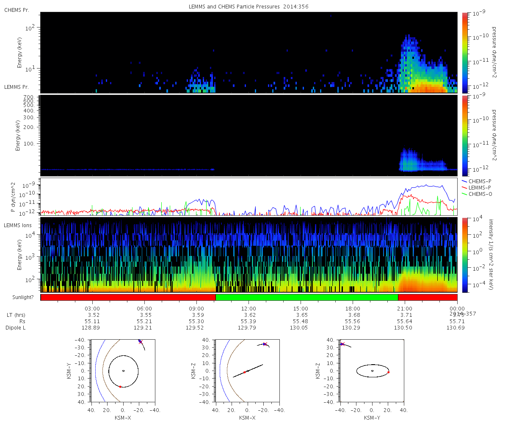Click the Sunlight? row label
Image resolution: width=508 pixels, height=423 pixels.
[x=19, y=297]
